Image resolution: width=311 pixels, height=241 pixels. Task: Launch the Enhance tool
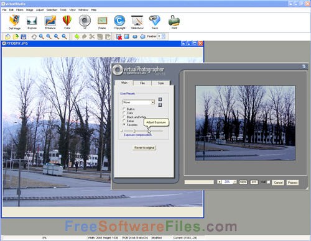coord(50,22)
